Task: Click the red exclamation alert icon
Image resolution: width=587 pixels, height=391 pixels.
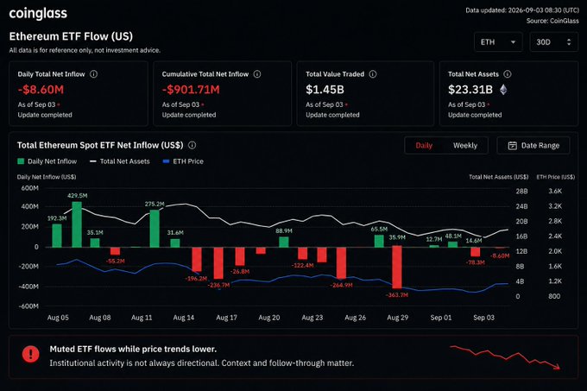Action: [x=30, y=354]
